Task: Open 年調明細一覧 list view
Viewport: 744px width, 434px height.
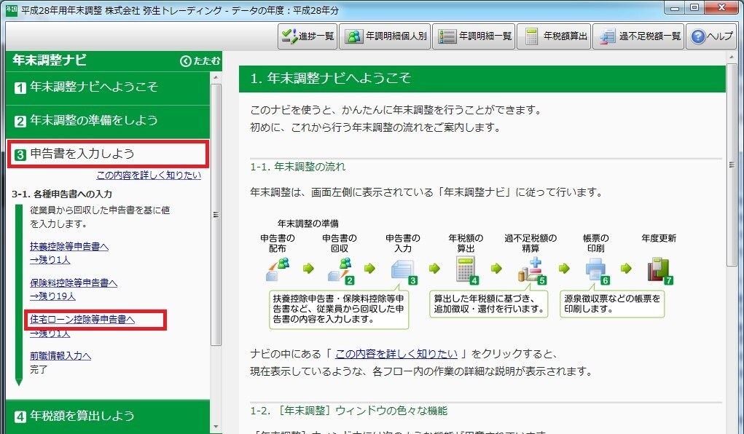Action: pos(474,36)
